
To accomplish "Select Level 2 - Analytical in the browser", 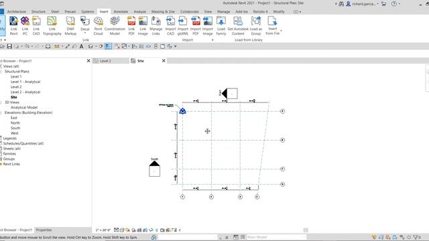I will pos(25,92).
